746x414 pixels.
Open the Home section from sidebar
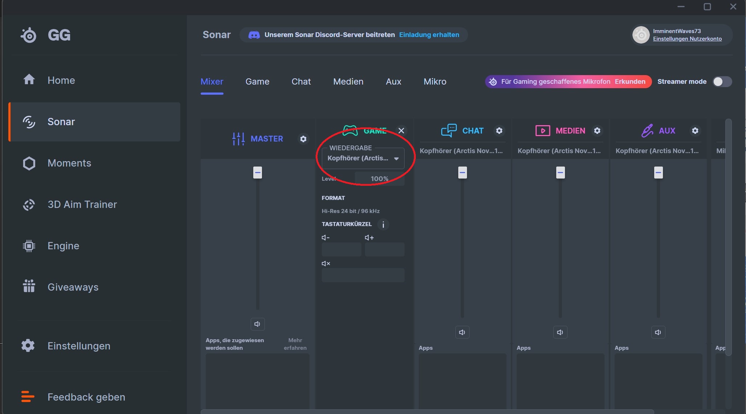tap(61, 80)
